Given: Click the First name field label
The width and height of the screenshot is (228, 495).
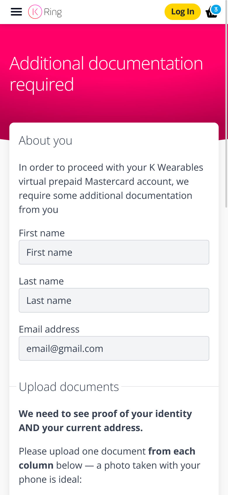Looking at the screenshot, I should coord(42,233).
